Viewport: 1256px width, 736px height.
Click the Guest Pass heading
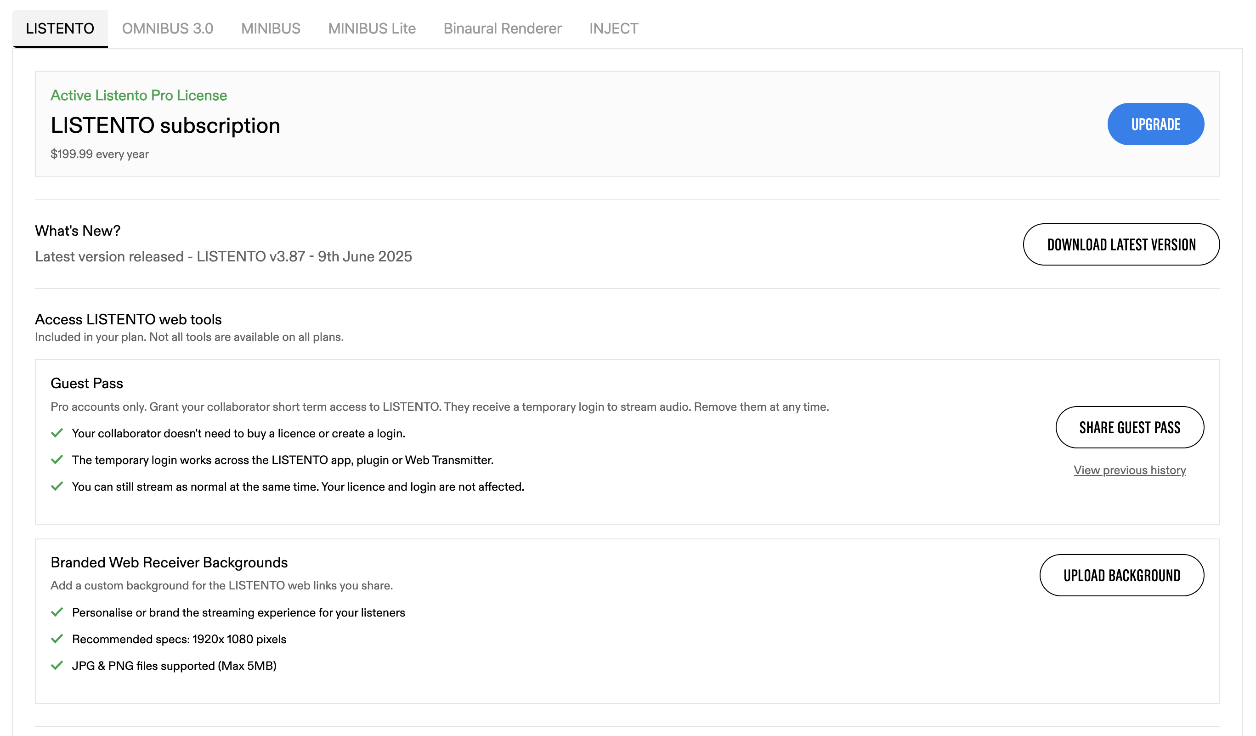(87, 383)
